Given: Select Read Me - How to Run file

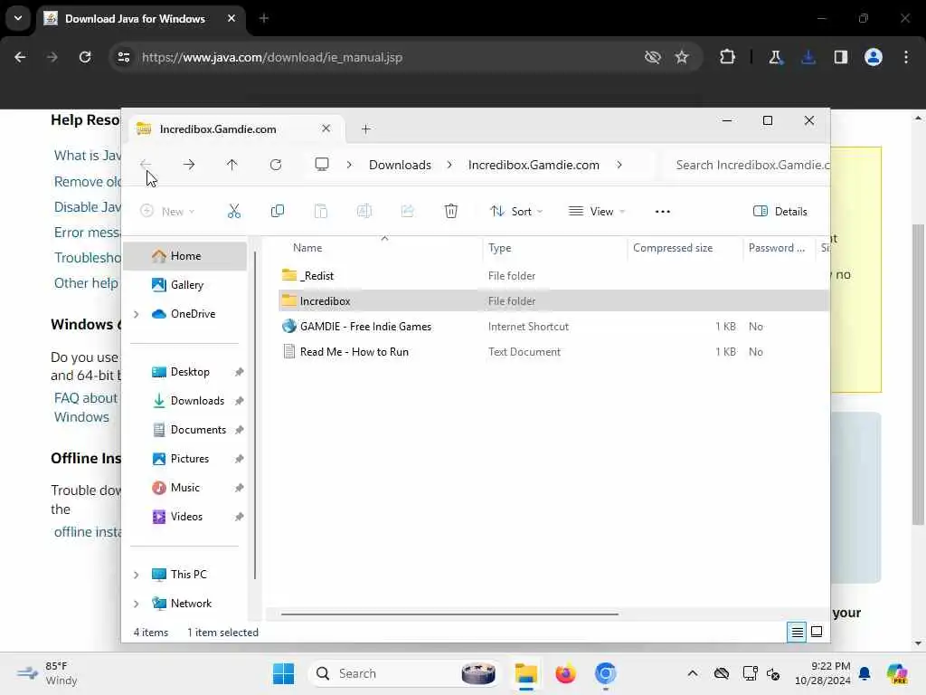Looking at the screenshot, I should (x=354, y=352).
